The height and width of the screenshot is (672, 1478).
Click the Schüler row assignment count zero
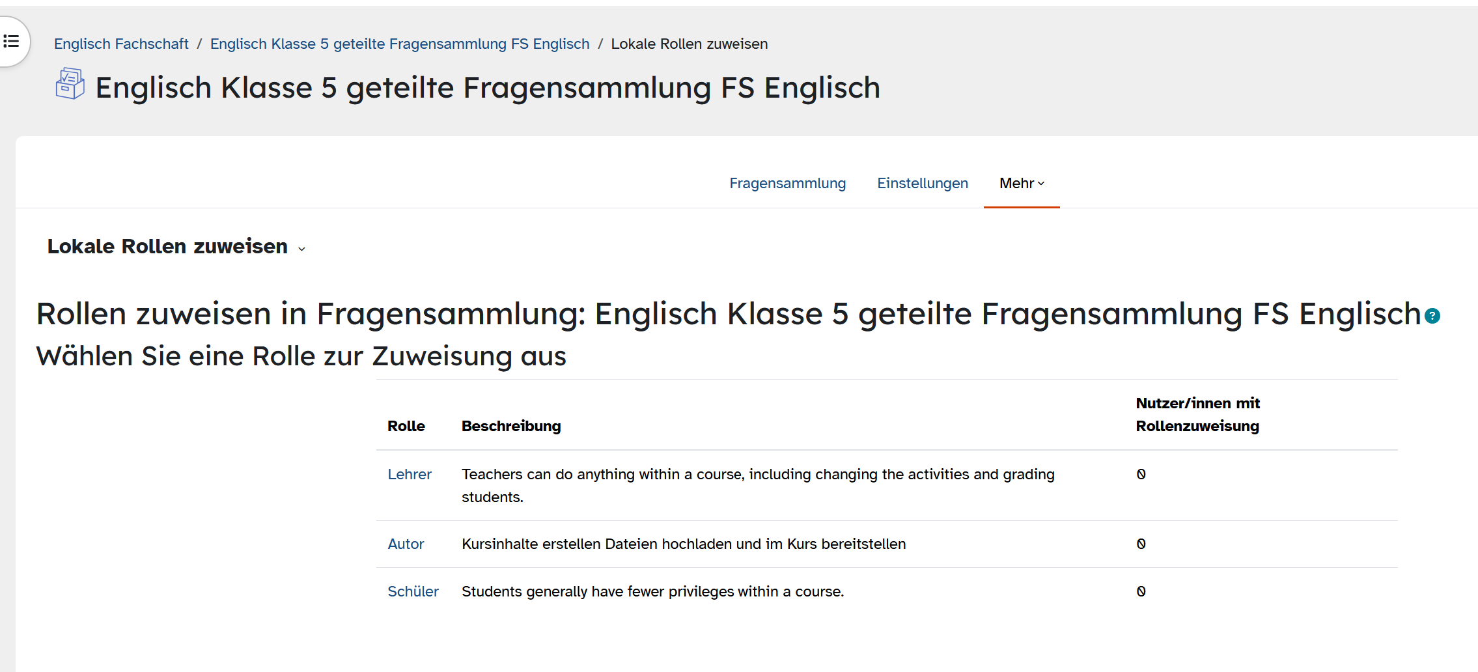(x=1141, y=592)
